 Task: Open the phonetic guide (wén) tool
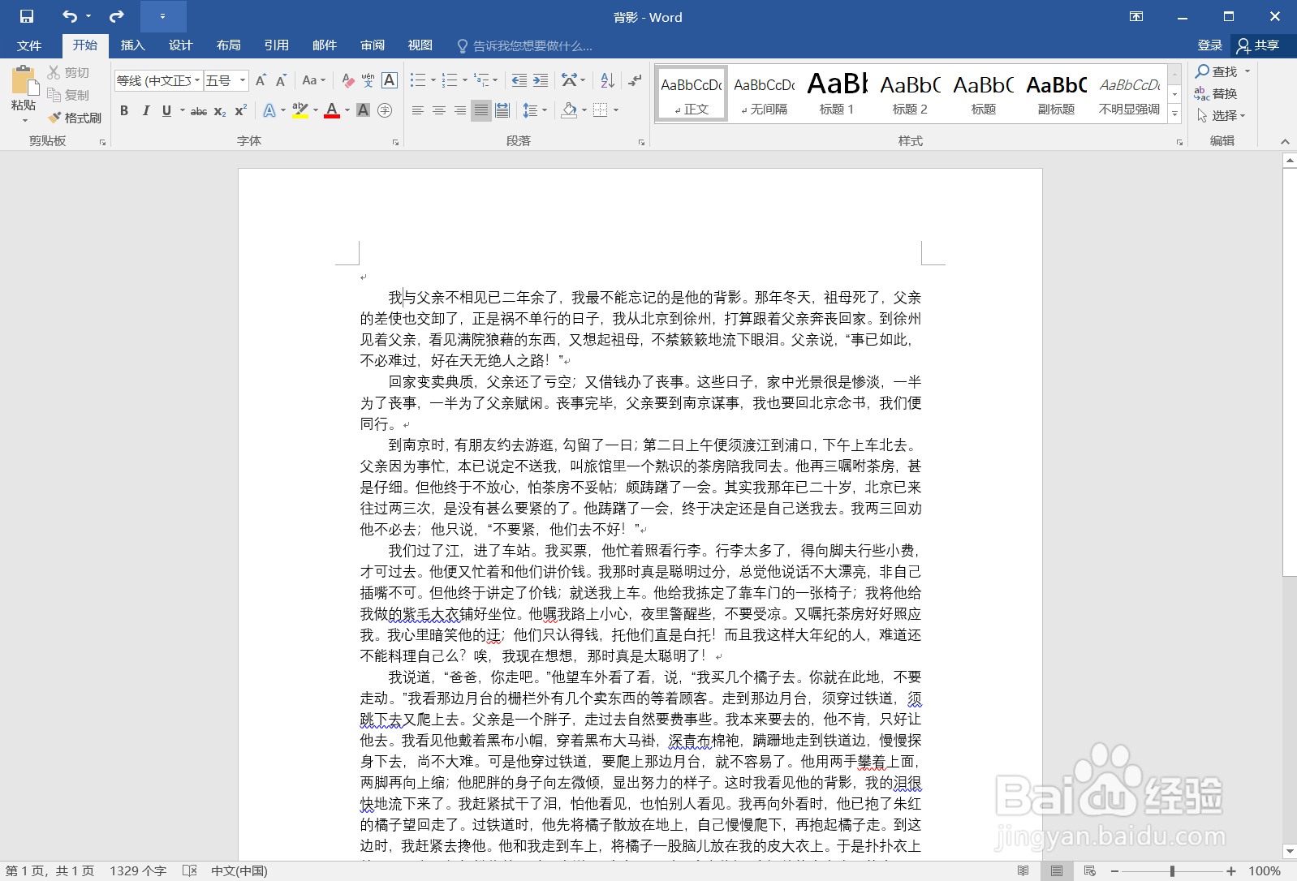pos(368,80)
